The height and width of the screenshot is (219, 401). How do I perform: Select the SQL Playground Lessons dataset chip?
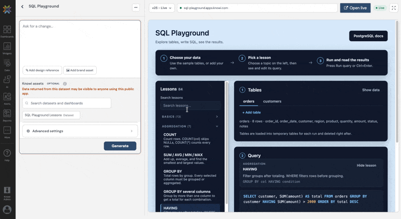51,115
